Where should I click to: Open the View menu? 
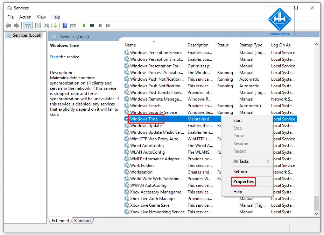coord(41,17)
